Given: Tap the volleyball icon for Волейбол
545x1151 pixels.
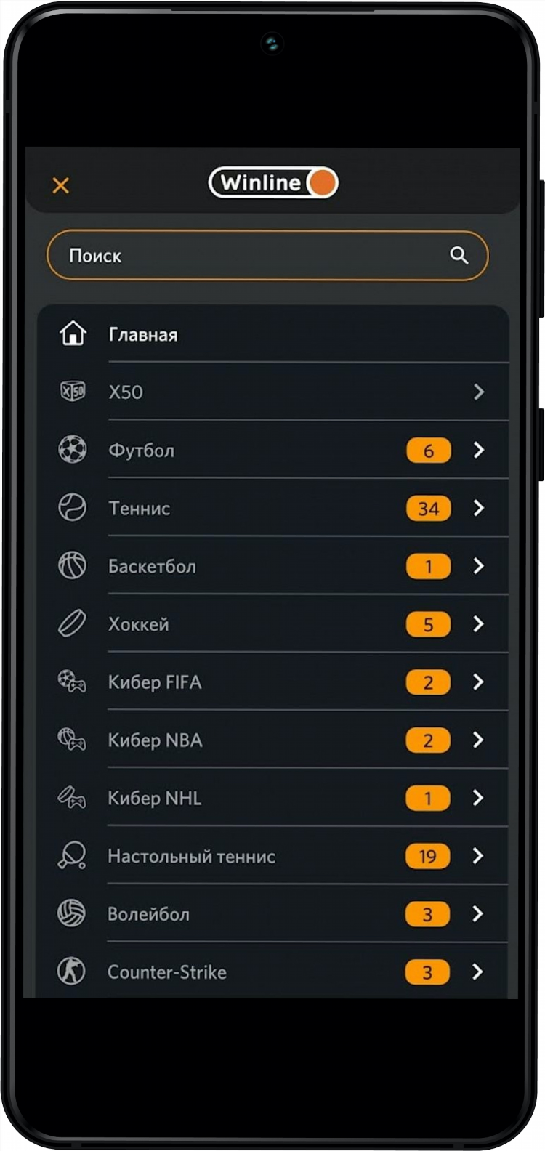Looking at the screenshot, I should tap(72, 913).
